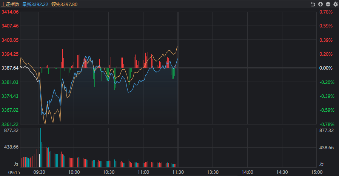The width and height of the screenshot is (339, 176).
Task: Click the 13:30 time axis label
Action: [x=213, y=172]
